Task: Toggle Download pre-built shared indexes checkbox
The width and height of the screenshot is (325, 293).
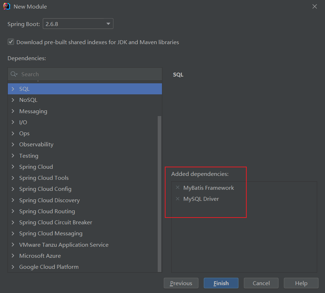Action: (11, 42)
